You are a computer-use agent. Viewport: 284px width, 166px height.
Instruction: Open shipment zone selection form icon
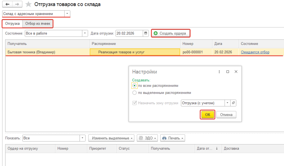tap(233, 103)
